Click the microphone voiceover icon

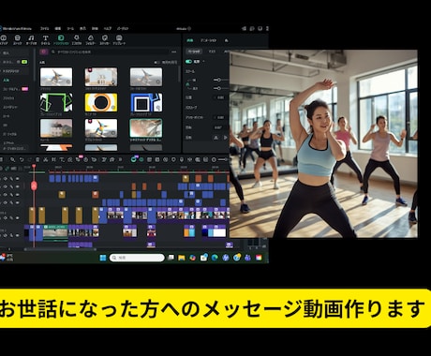click(x=182, y=159)
